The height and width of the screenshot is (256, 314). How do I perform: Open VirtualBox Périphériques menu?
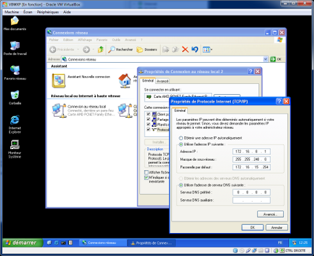[x=48, y=12]
